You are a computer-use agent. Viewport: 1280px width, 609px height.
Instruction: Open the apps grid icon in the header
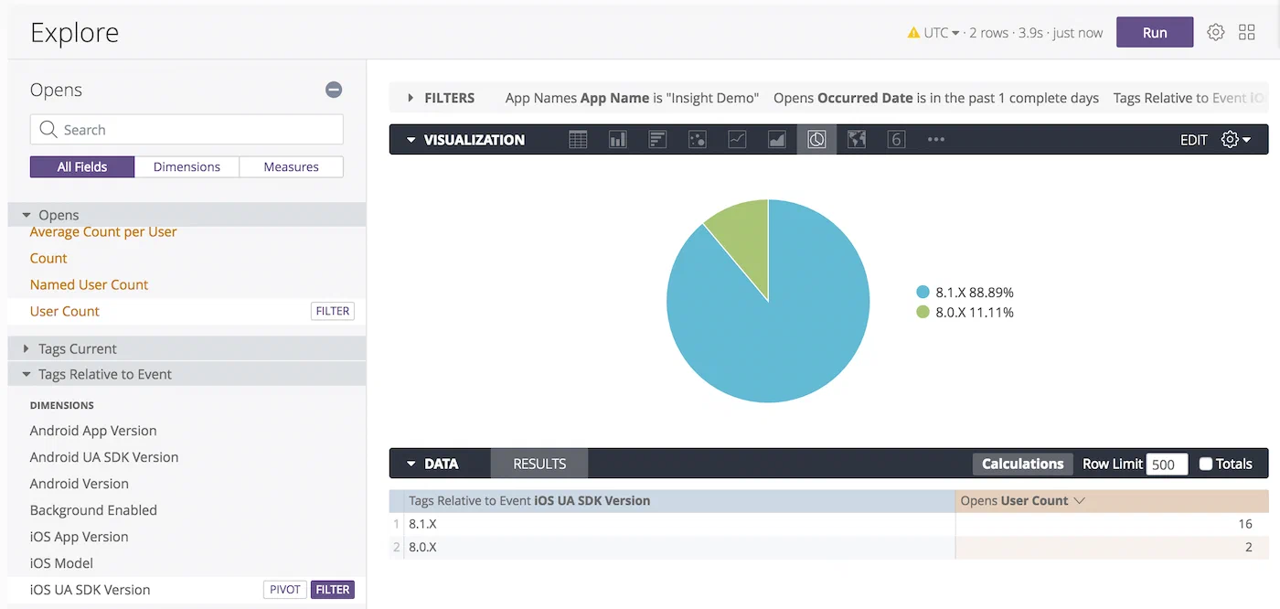pyautogui.click(x=1247, y=31)
